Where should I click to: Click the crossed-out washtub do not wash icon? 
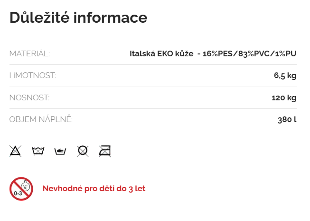(x=38, y=151)
